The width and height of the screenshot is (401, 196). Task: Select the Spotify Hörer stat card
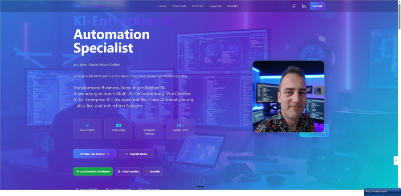[x=180, y=128]
